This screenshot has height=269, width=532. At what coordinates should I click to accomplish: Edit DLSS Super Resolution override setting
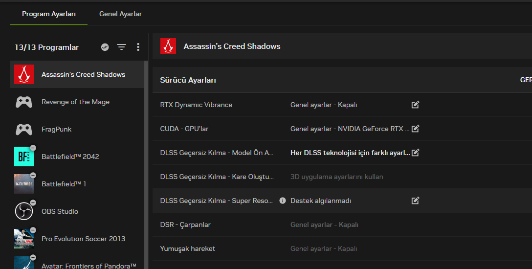click(x=415, y=201)
